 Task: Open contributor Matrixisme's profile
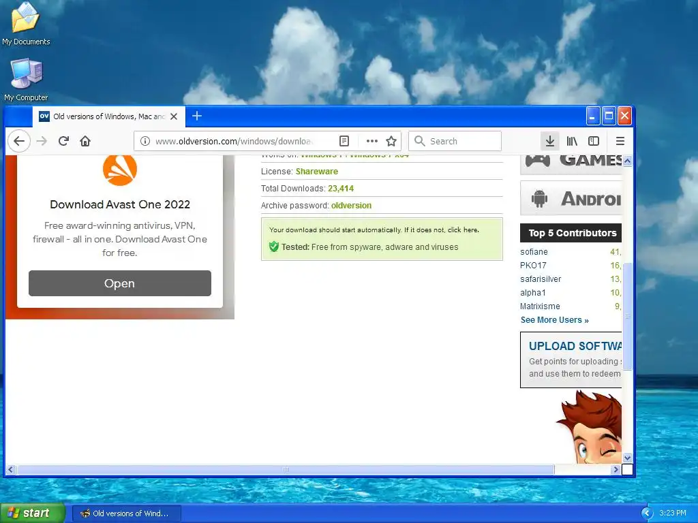point(540,306)
